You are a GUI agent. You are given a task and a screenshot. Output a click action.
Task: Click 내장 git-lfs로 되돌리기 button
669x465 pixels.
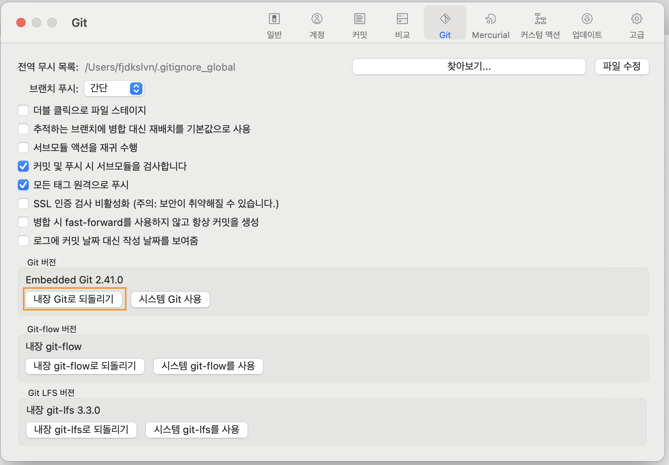pyautogui.click(x=81, y=430)
